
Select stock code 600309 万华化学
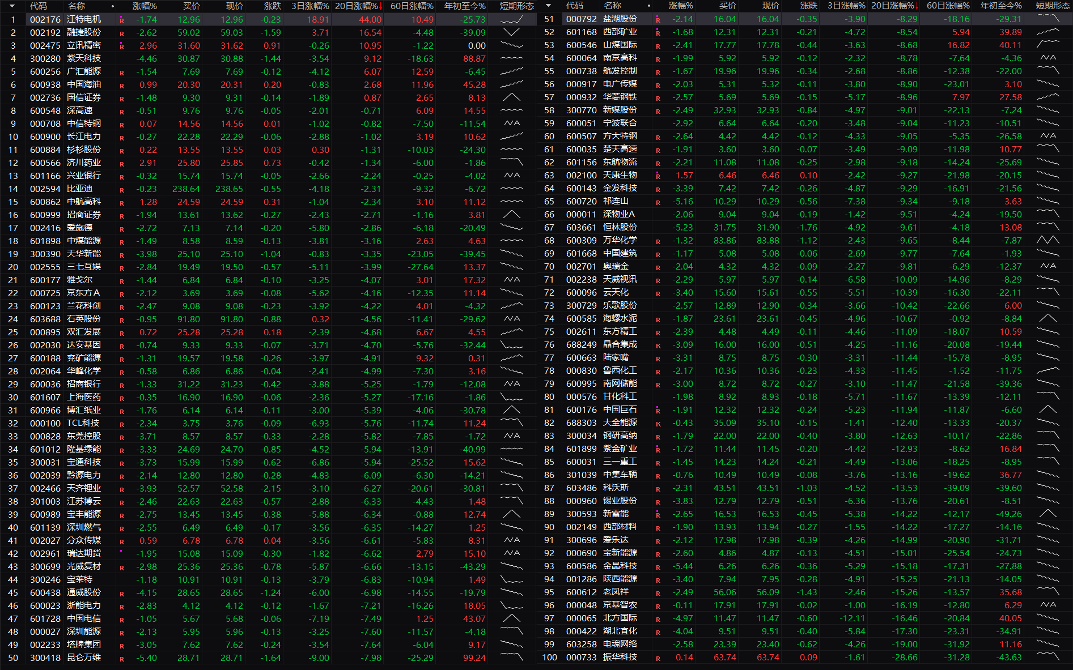(x=582, y=240)
